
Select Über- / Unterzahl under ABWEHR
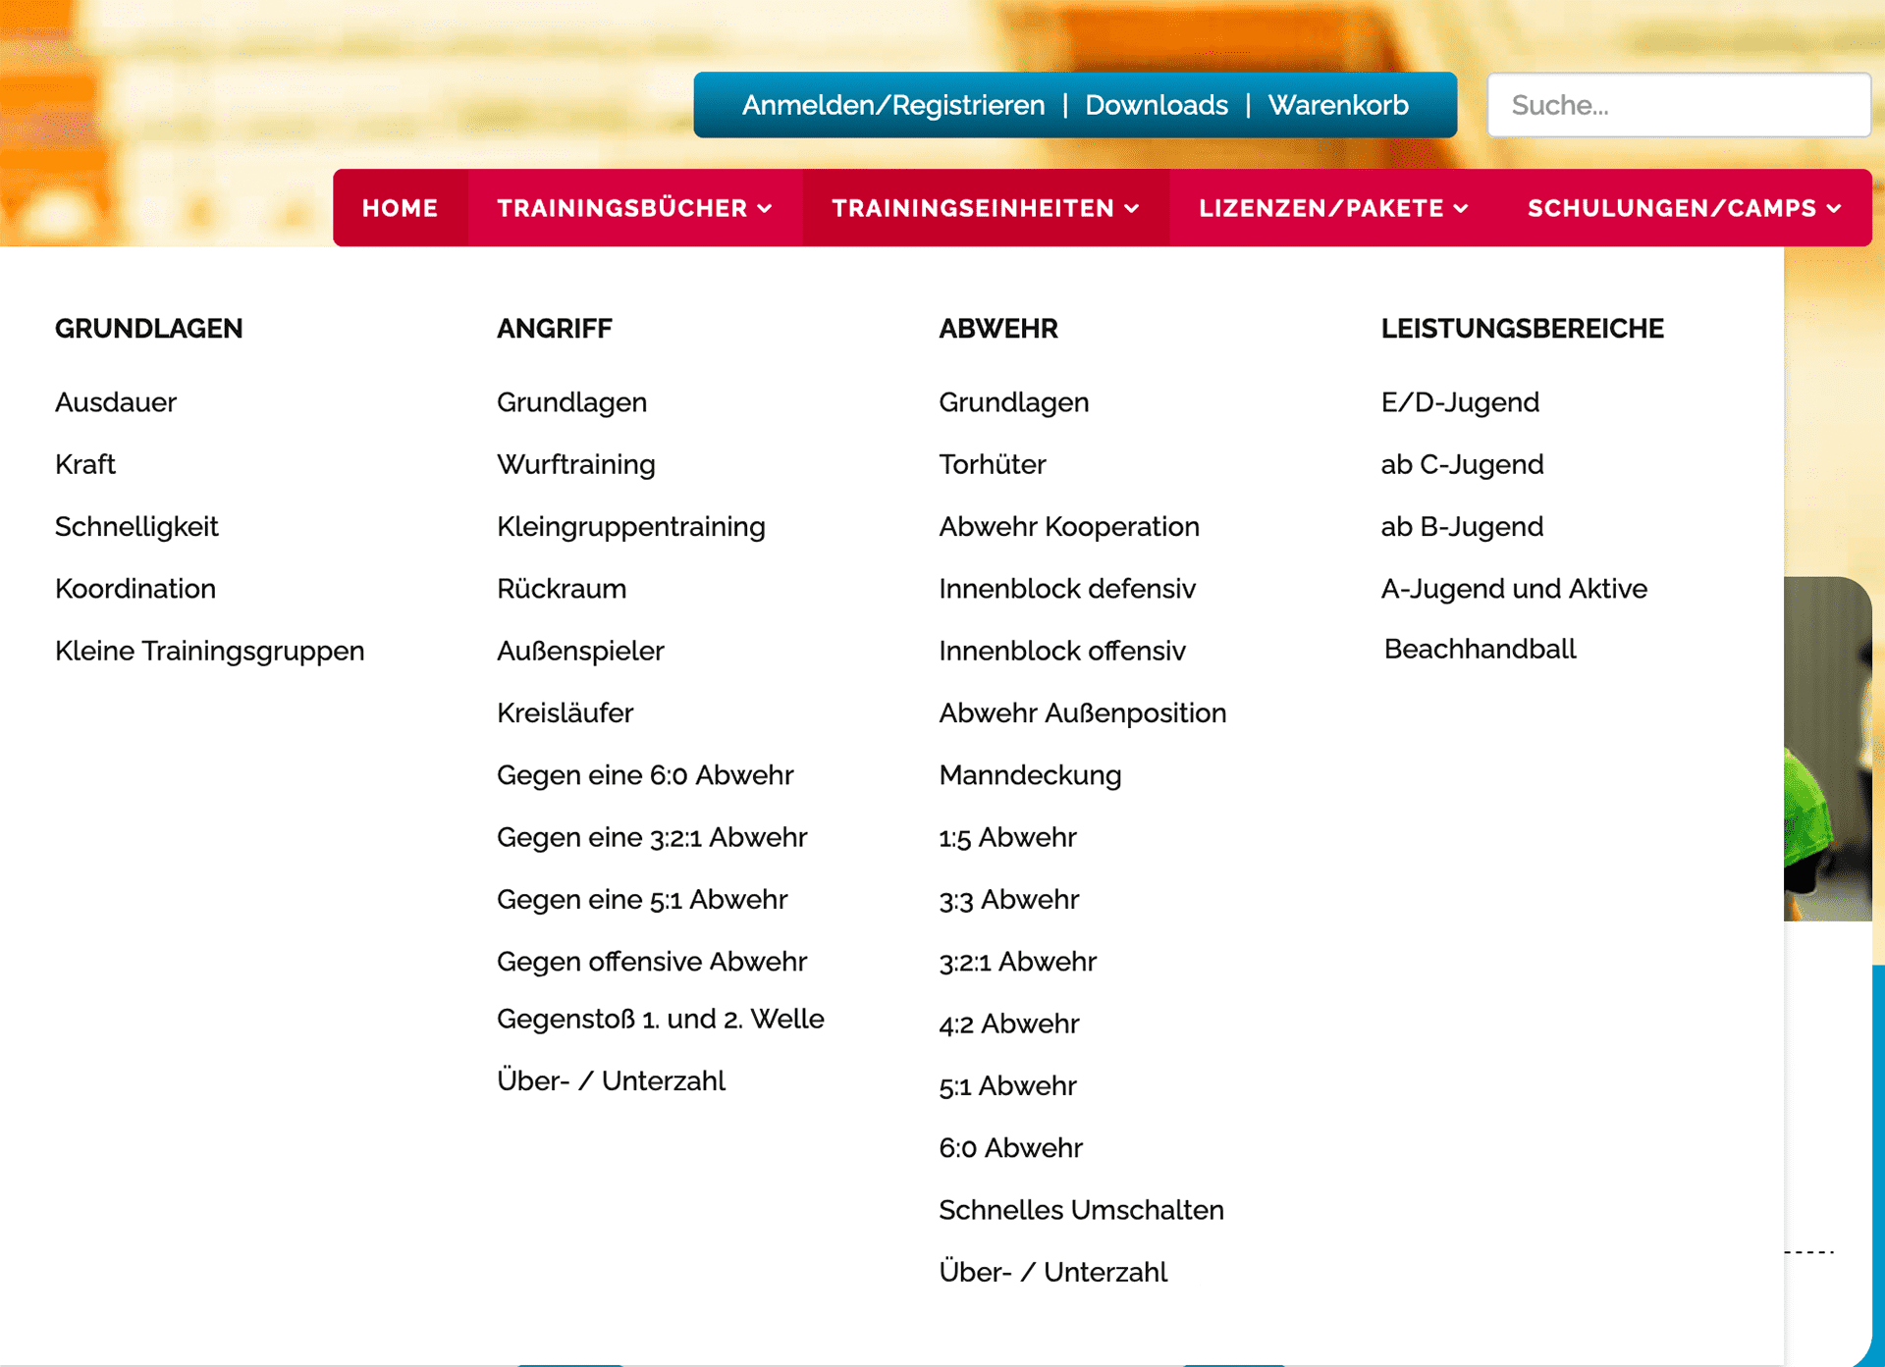coord(1053,1272)
